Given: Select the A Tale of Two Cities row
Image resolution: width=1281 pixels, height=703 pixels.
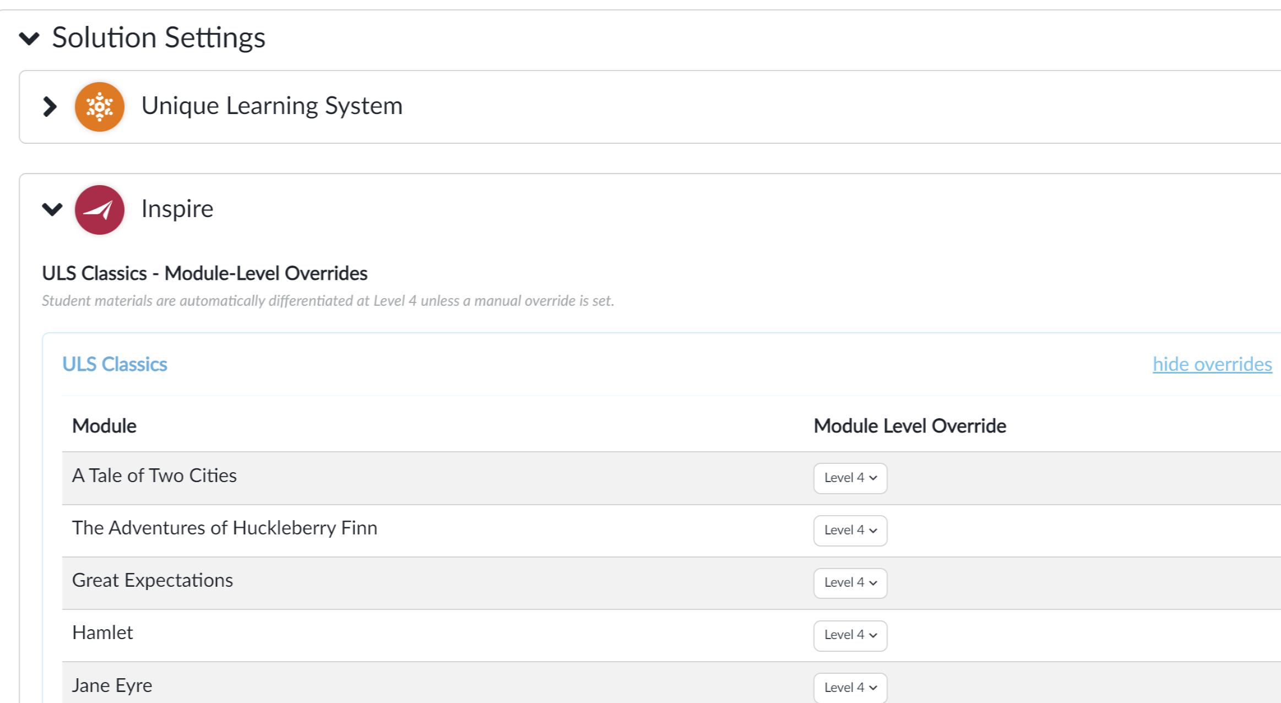Looking at the screenshot, I should tap(671, 478).
